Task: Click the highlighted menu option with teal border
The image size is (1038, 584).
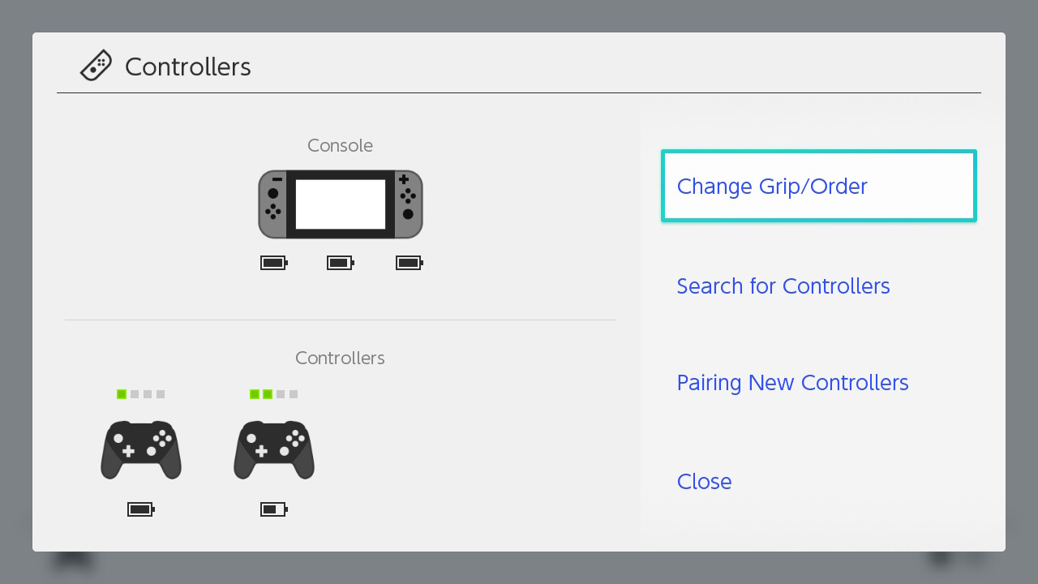Action: click(x=818, y=186)
